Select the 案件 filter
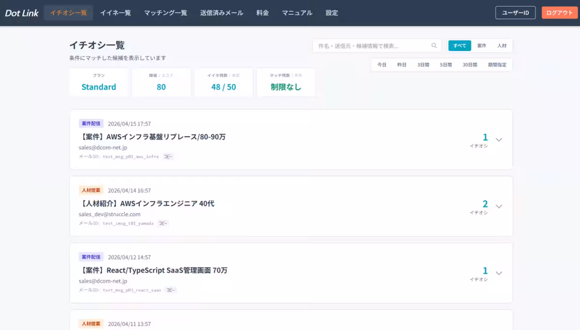Viewport: 580px width, 330px height. (482, 46)
